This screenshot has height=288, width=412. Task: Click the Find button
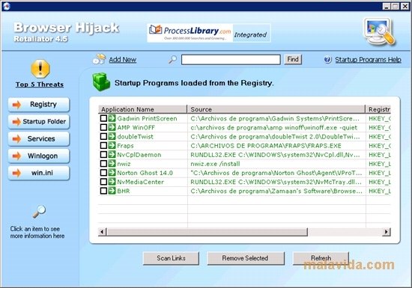293,59
